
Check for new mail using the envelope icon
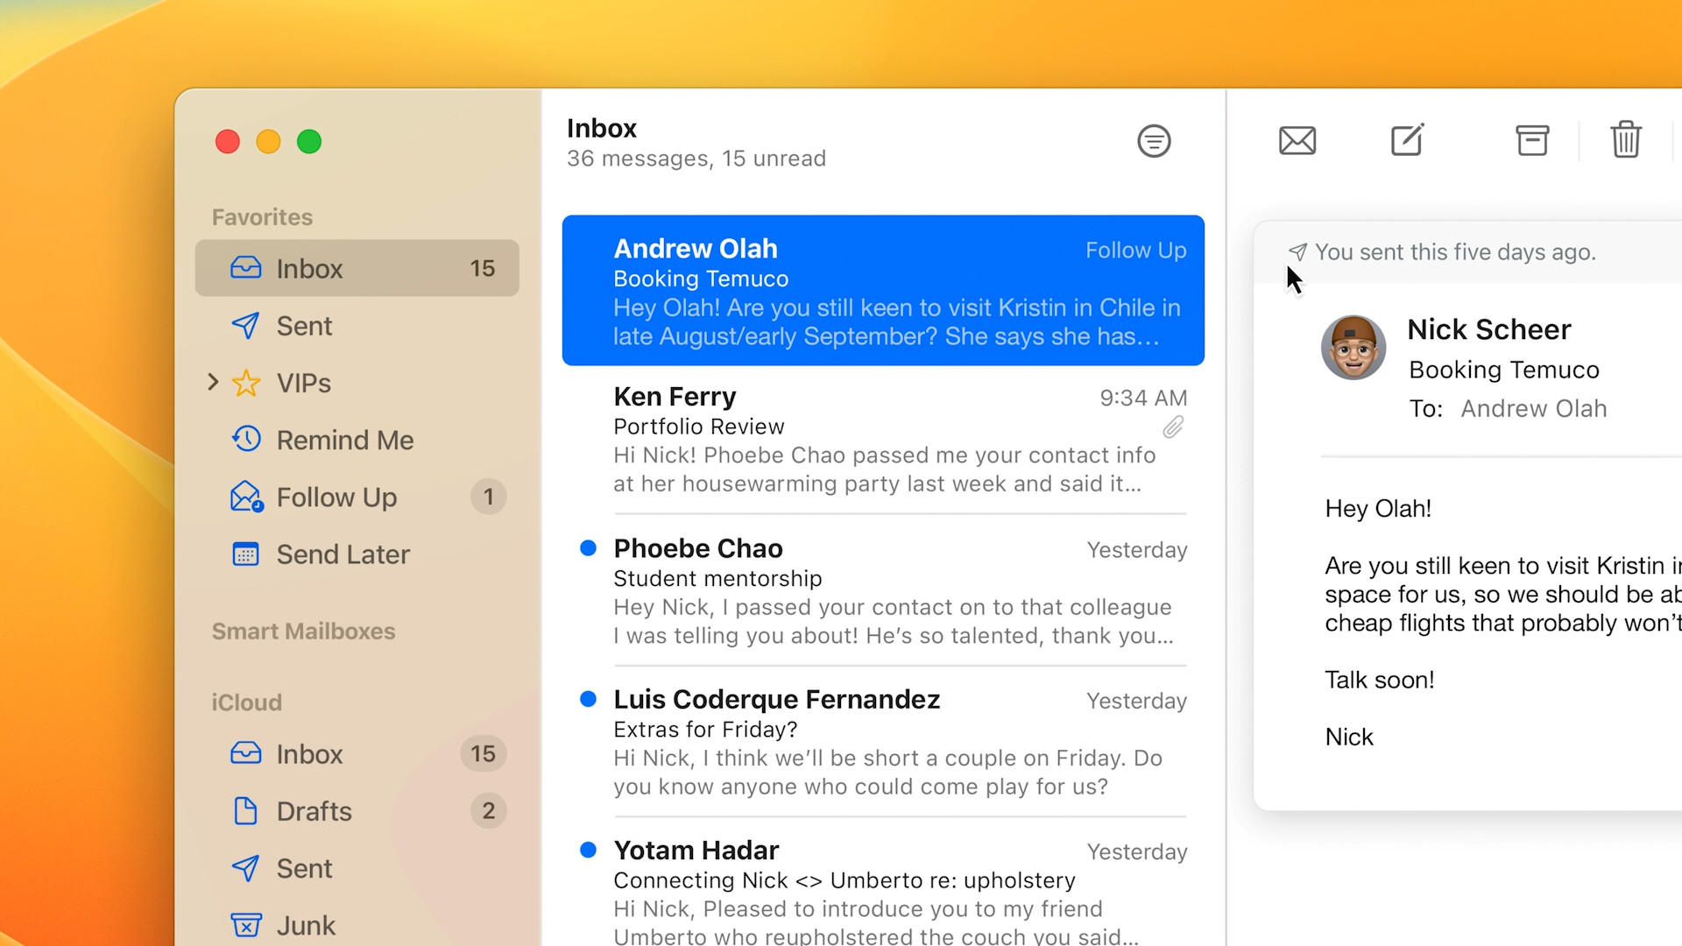pyautogui.click(x=1297, y=140)
